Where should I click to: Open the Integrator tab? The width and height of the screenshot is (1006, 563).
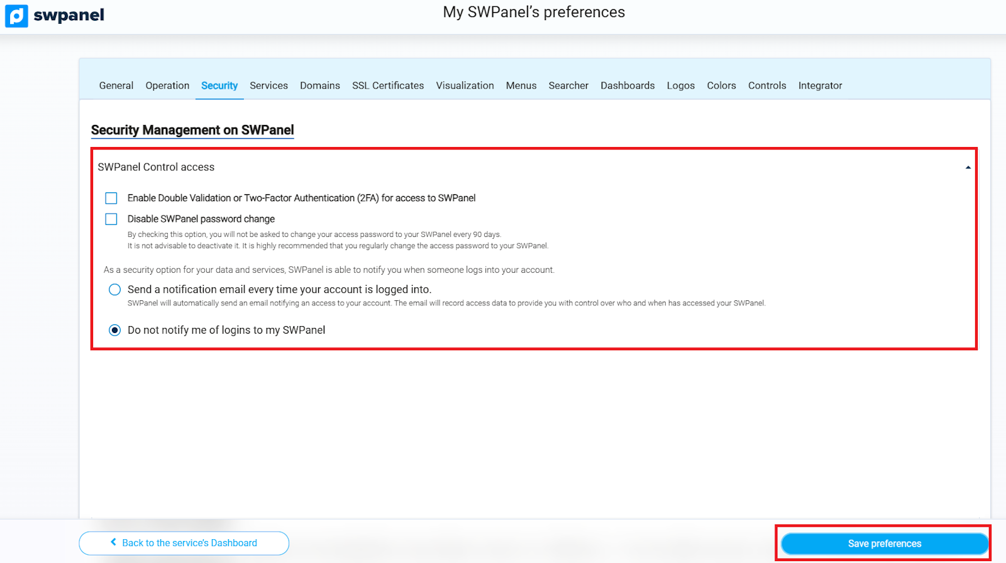tap(820, 85)
